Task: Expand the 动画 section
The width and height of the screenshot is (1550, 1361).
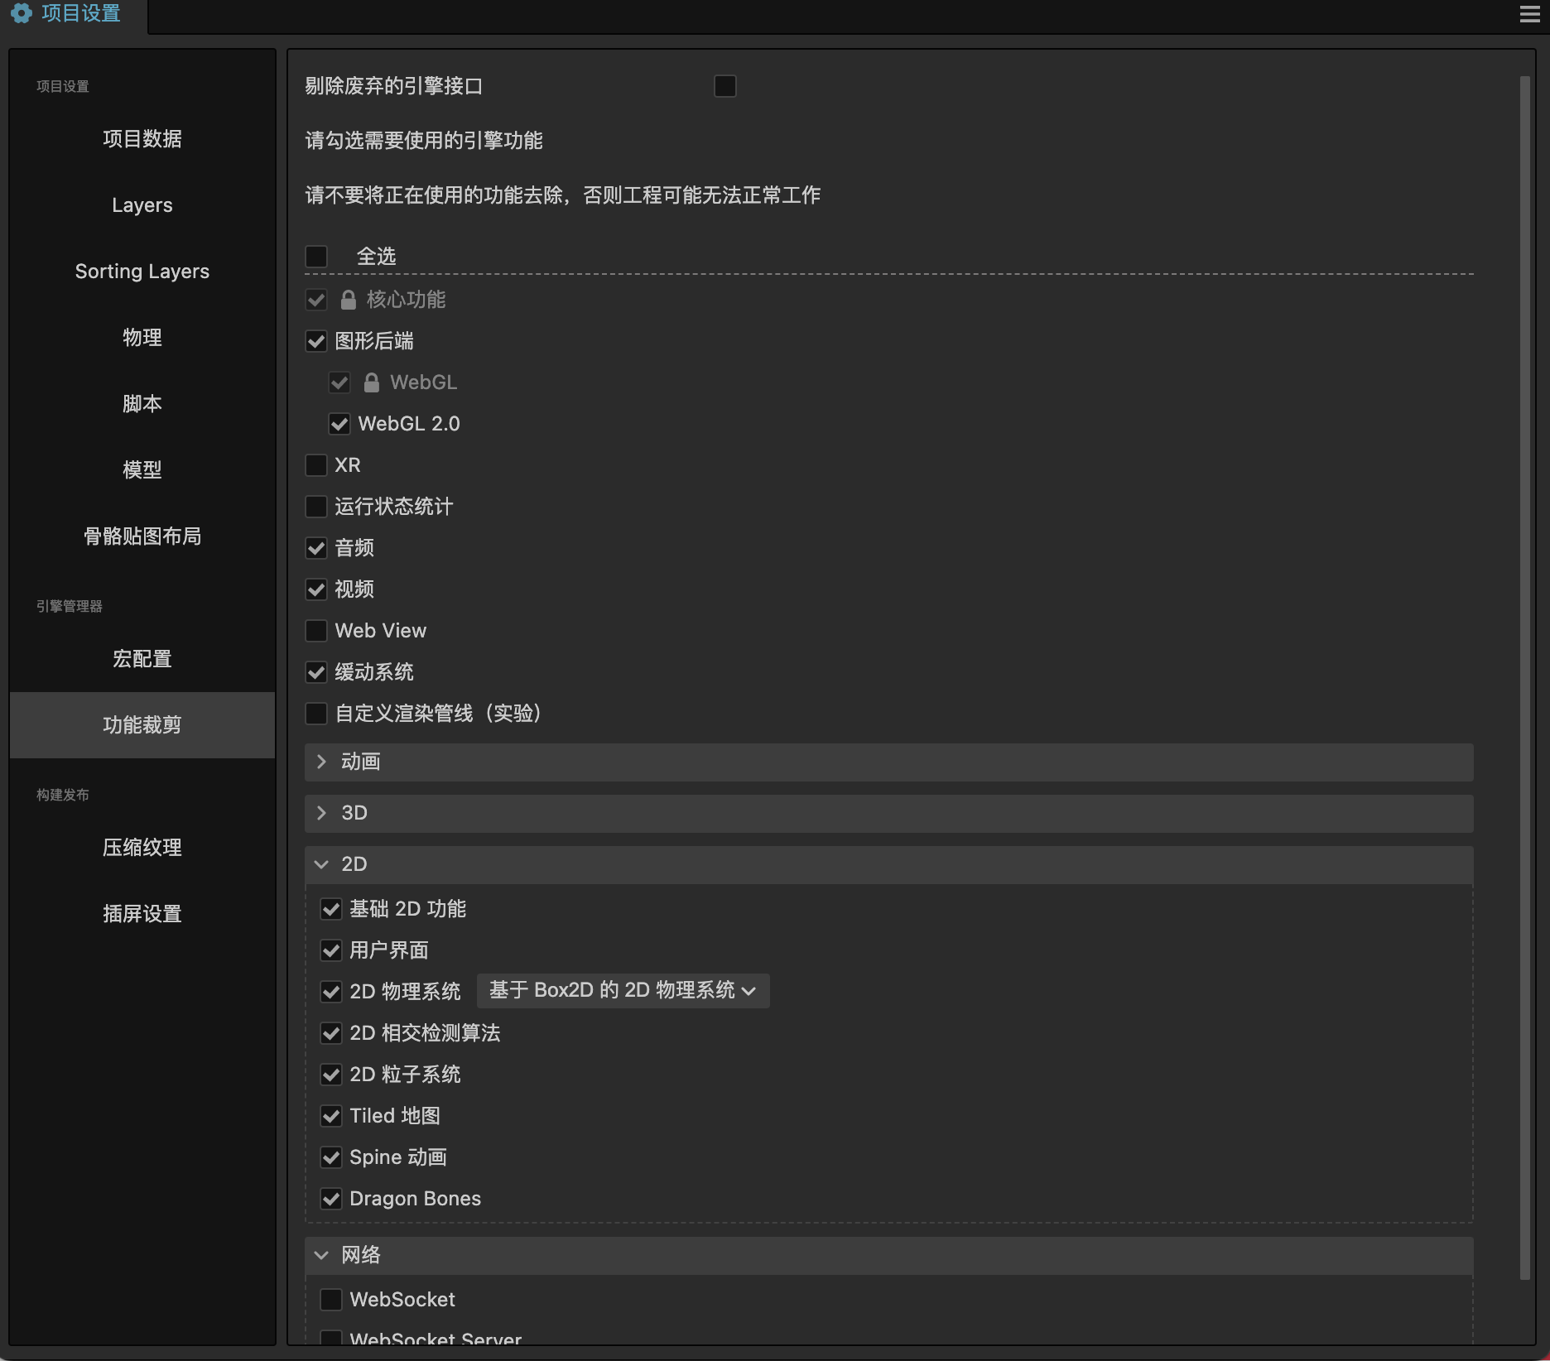Action: click(x=321, y=762)
